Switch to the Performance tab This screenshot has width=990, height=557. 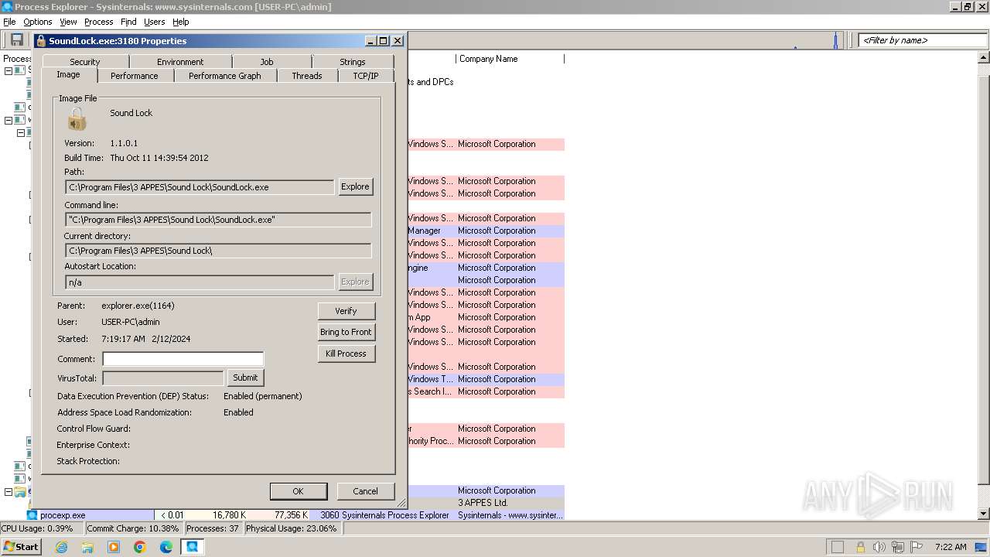tap(135, 76)
